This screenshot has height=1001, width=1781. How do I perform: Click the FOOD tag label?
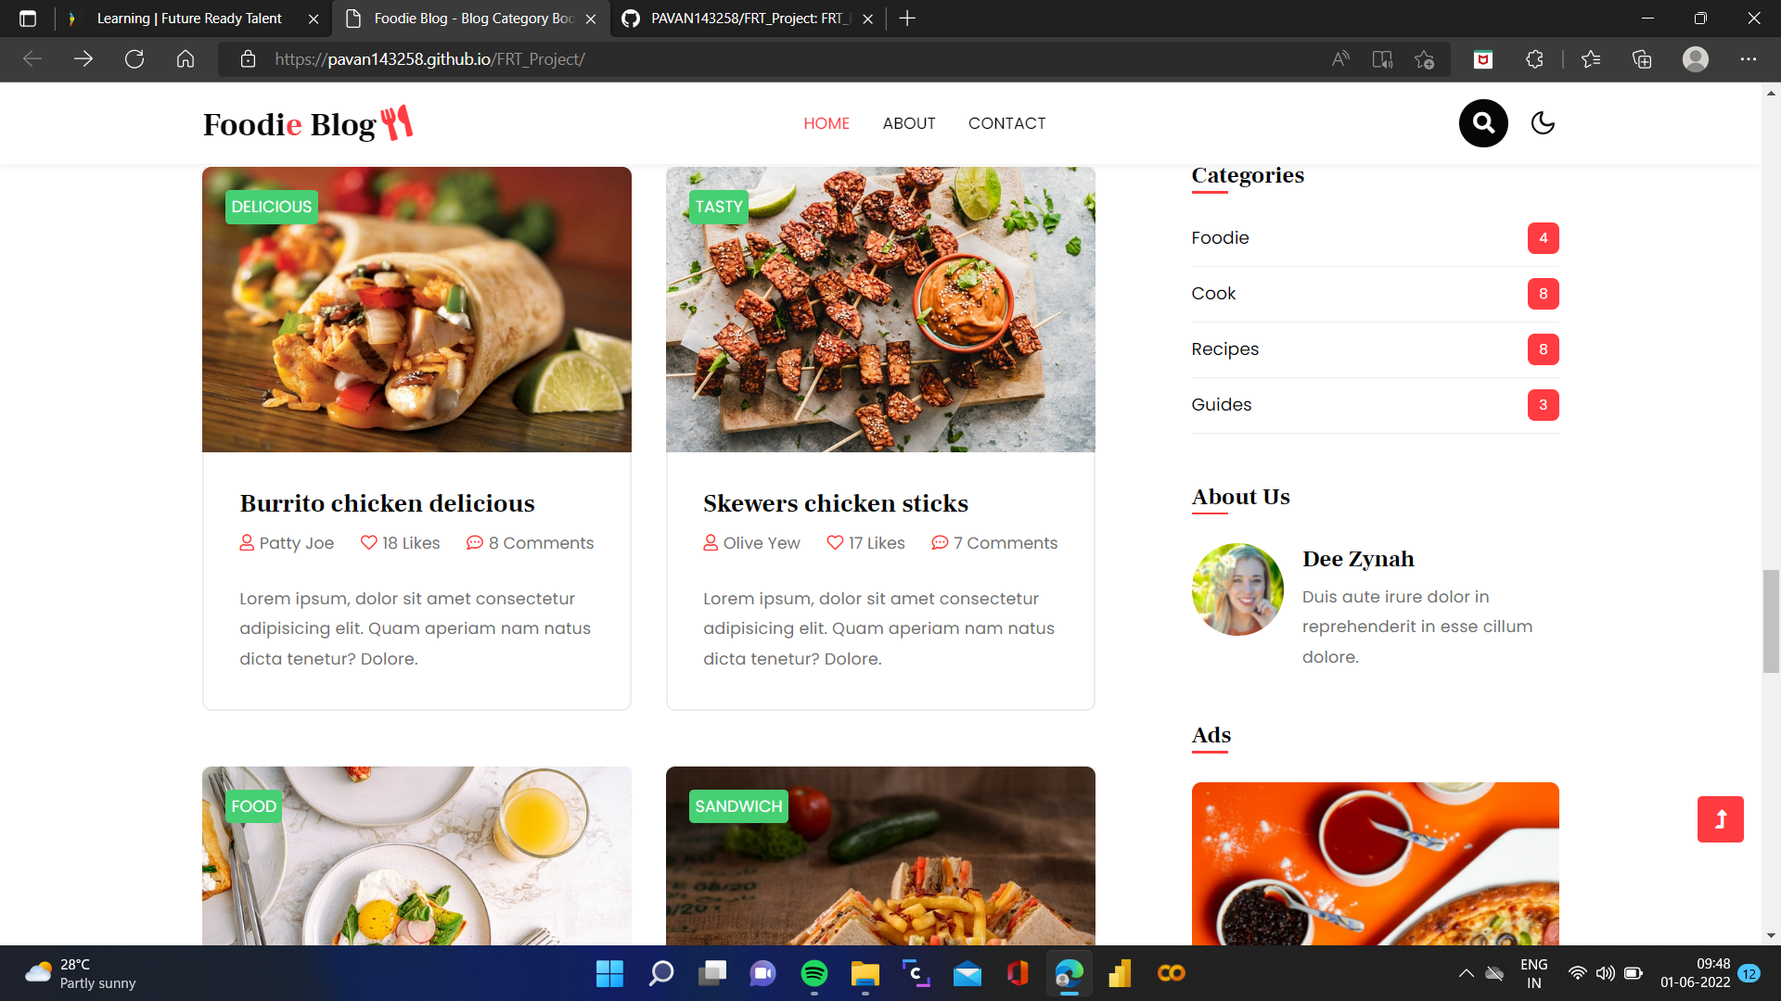pyautogui.click(x=253, y=806)
